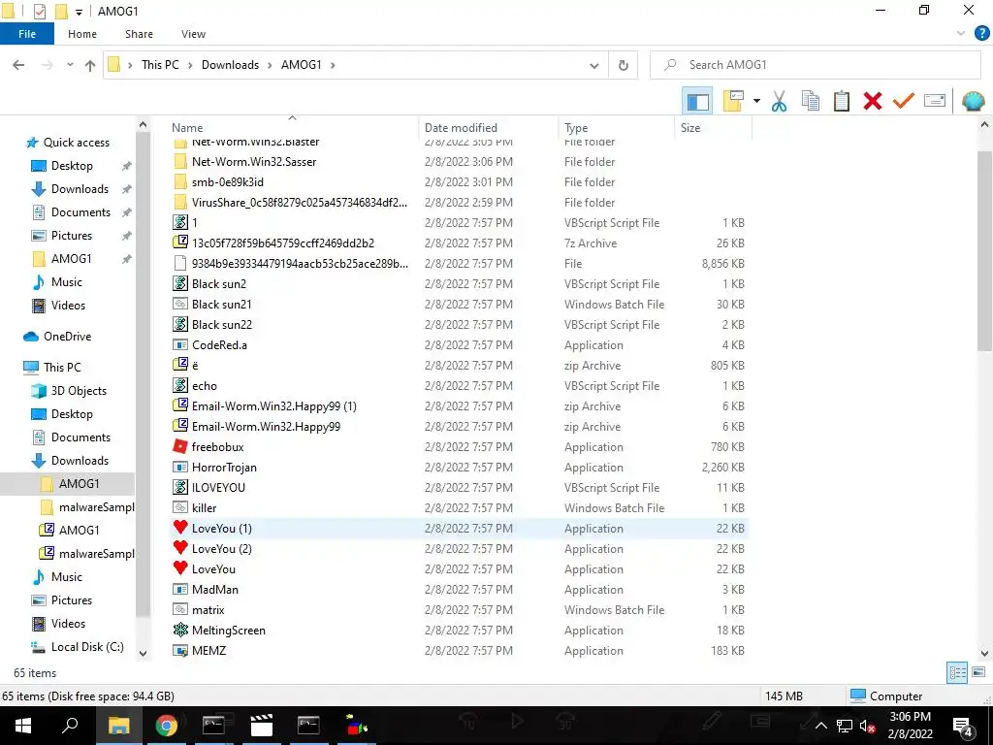Select the CodeRed.a application file
Image resolution: width=993 pixels, height=745 pixels.
(459, 345)
